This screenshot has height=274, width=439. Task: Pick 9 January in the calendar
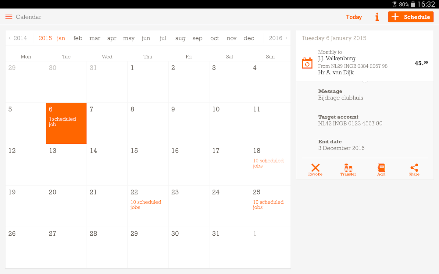pyautogui.click(x=189, y=123)
